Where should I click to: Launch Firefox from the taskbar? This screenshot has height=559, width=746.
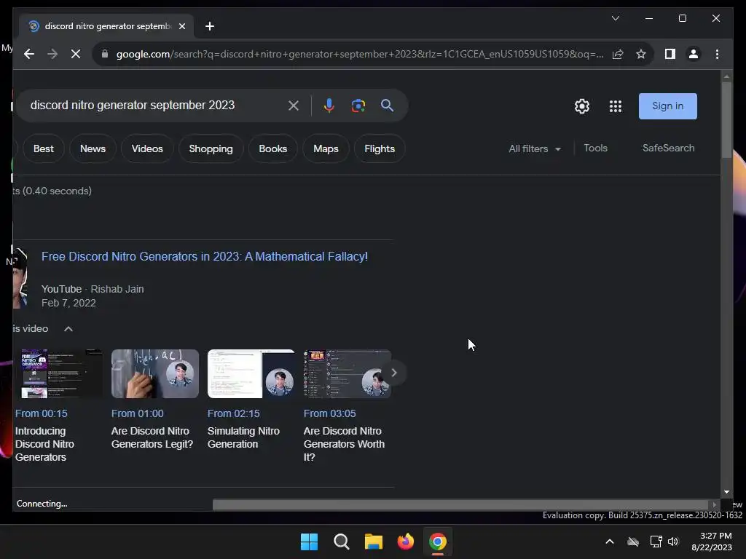click(x=405, y=542)
